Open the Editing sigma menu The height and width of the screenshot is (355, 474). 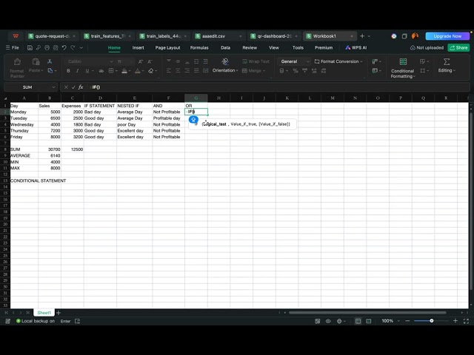point(447,66)
